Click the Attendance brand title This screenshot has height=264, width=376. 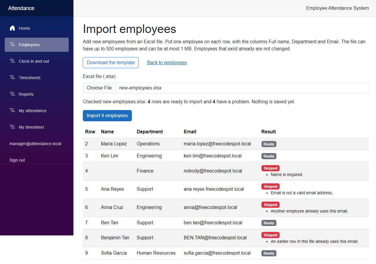click(x=21, y=8)
